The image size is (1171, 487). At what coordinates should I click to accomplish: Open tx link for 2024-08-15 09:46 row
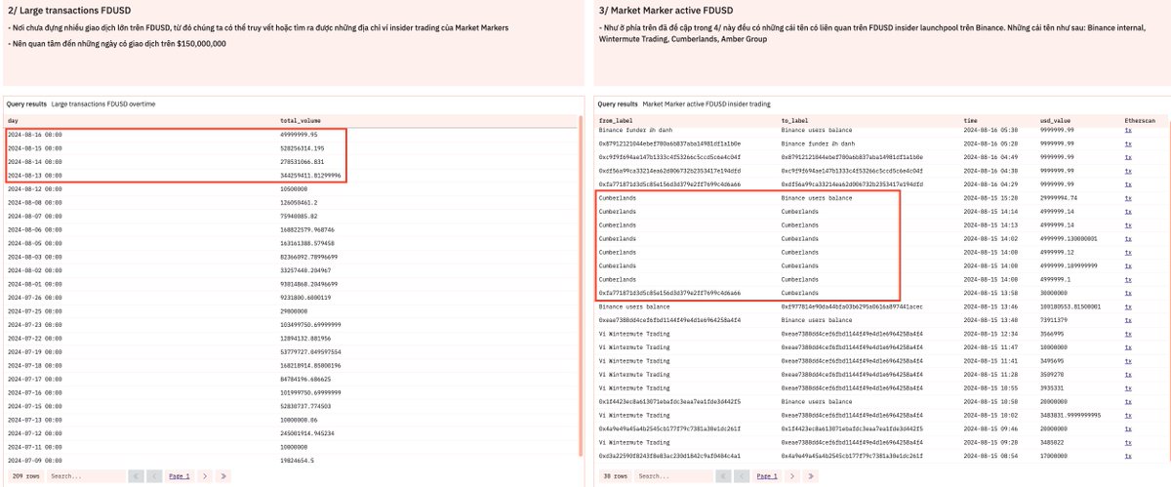1128,428
